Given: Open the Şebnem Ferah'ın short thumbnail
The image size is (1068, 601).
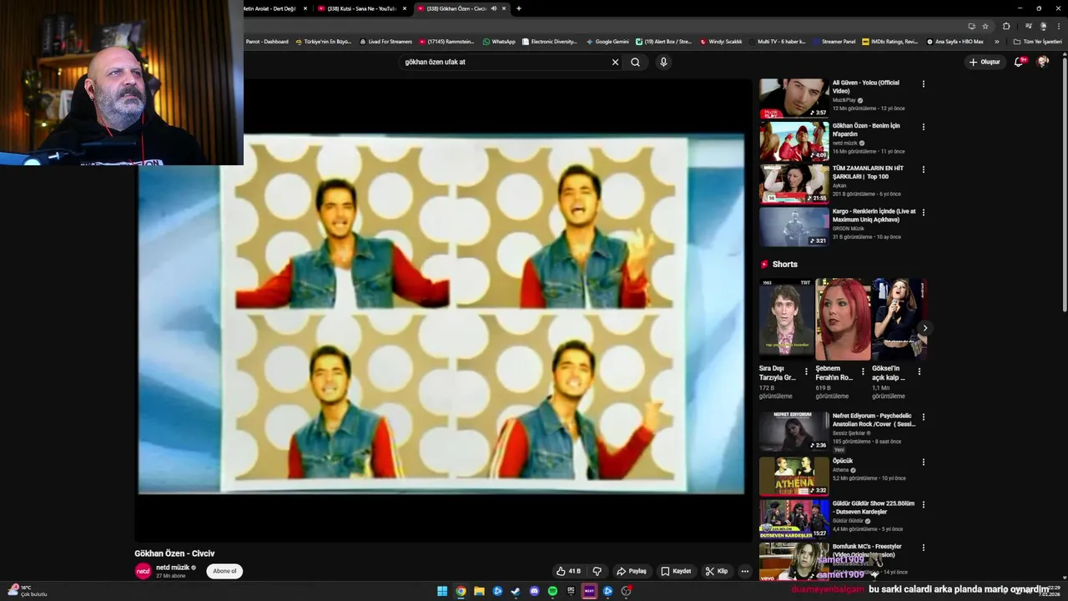Looking at the screenshot, I should (x=843, y=320).
